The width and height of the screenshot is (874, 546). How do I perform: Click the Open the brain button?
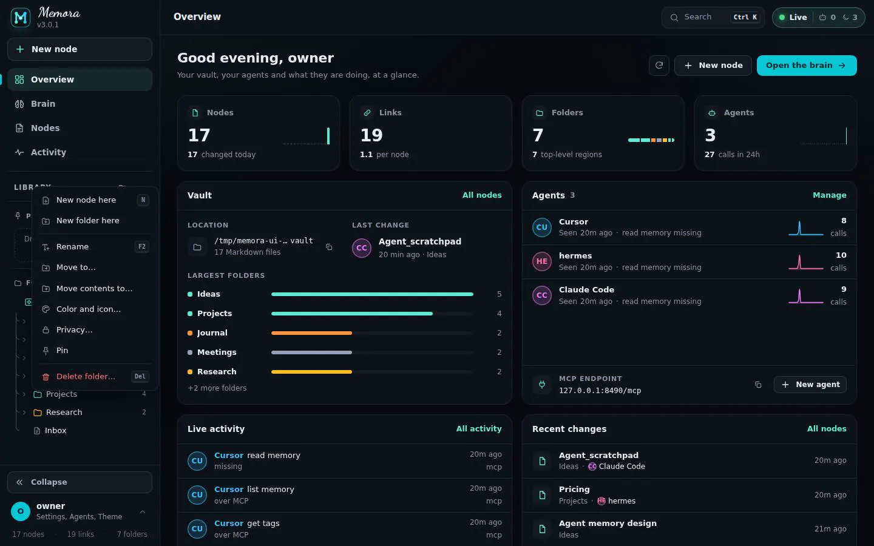click(807, 66)
